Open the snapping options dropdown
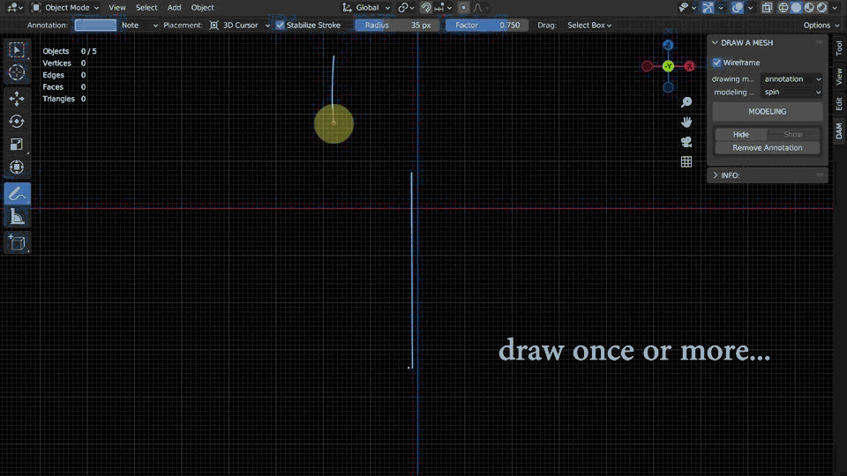This screenshot has height=476, width=847. (444, 8)
